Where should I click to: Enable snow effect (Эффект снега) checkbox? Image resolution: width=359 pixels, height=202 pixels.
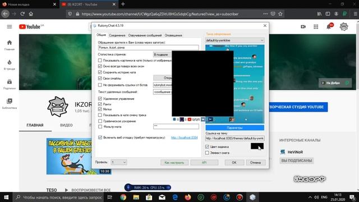coord(207,153)
